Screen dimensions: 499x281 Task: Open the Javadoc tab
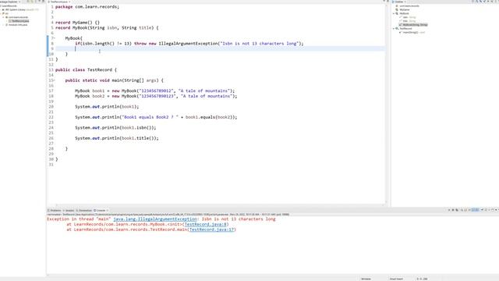68,210
